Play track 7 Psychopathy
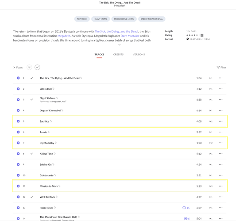The image size is (236, 221). point(18,143)
